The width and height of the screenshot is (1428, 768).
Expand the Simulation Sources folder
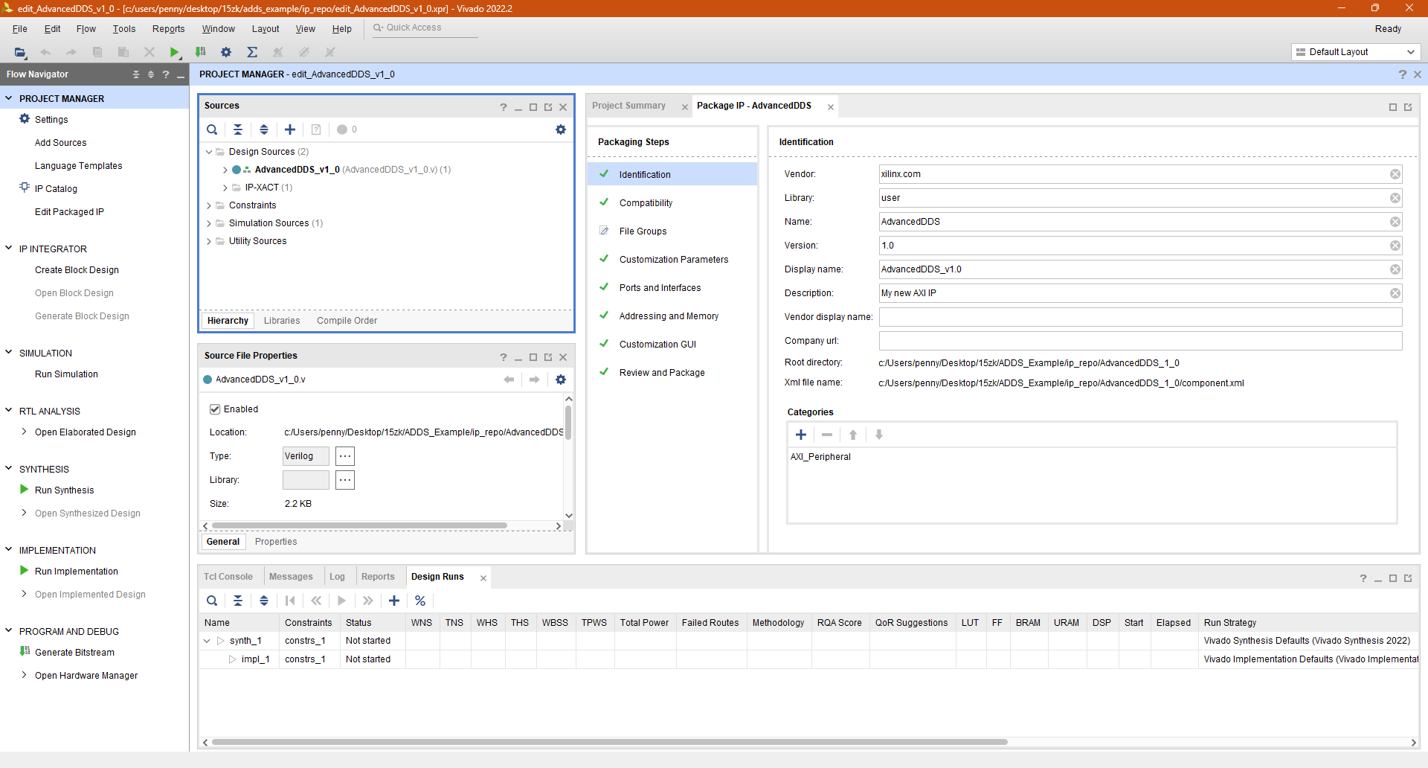tap(209, 223)
